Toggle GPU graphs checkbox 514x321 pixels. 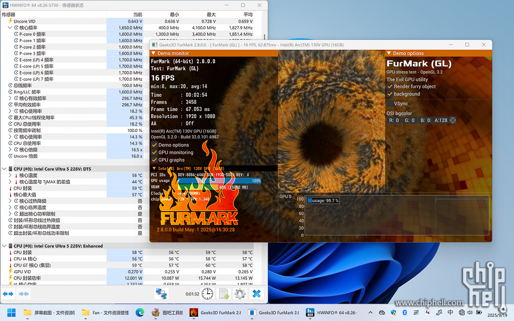pyautogui.click(x=154, y=160)
